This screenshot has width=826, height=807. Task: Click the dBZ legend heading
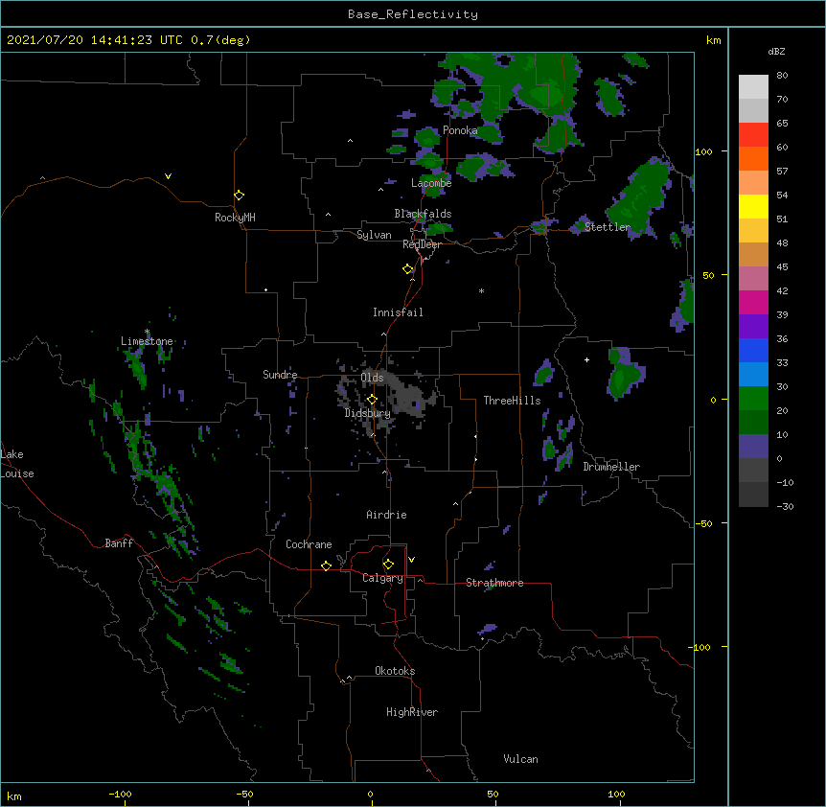776,51
